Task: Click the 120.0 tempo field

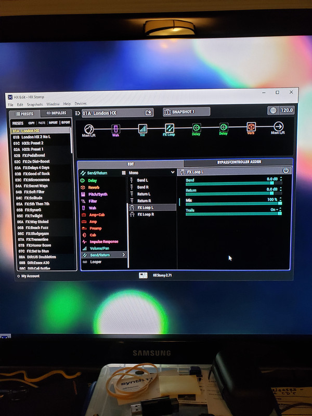Action: pyautogui.click(x=287, y=110)
